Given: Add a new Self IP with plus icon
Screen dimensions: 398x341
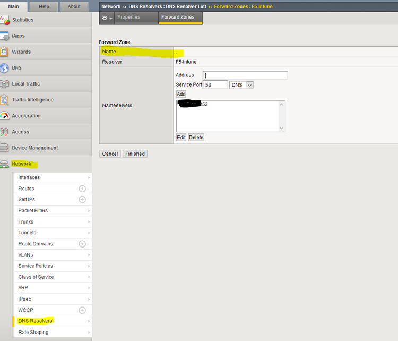Looking at the screenshot, I should click(x=82, y=200).
